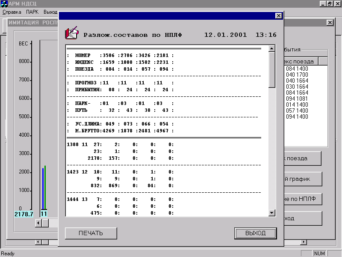Click the notebook icon in the dialog header
The width and height of the screenshot is (342, 257).
click(72, 33)
